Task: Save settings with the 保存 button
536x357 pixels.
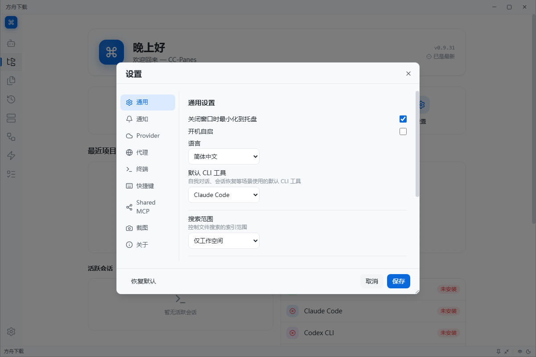Action: (398, 281)
